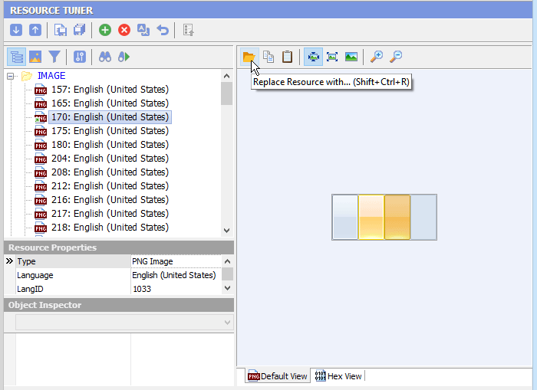The height and width of the screenshot is (390, 537).
Task: Click the save all resources icon
Action: pyautogui.click(x=80, y=30)
